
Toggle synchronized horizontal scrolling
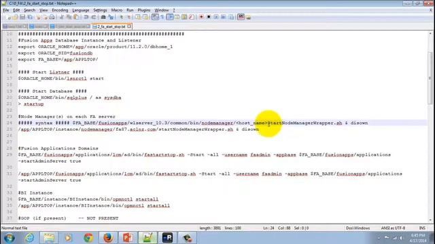[145, 17]
